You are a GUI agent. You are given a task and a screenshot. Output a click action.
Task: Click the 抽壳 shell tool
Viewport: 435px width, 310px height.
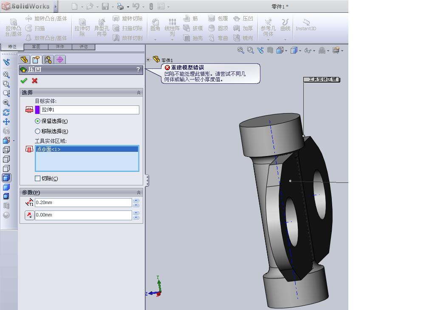[193, 38]
